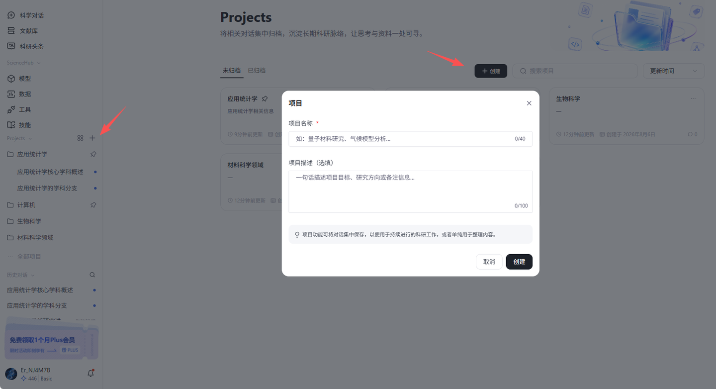Toggle the pin on sidebar 应用统计学 project
Screen dimensions: 716x389
[x=93, y=154]
